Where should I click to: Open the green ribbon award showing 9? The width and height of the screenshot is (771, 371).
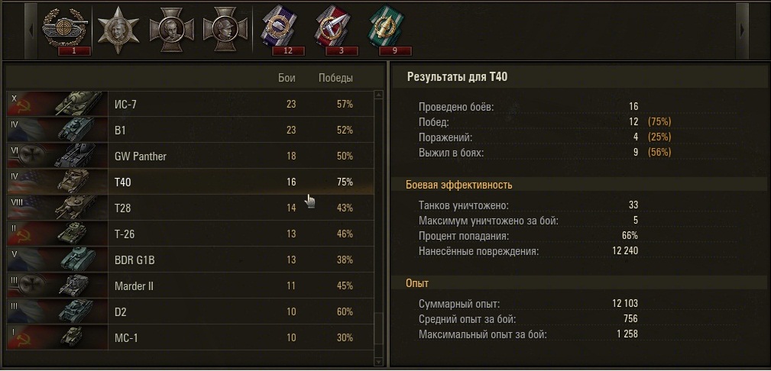tap(384, 29)
